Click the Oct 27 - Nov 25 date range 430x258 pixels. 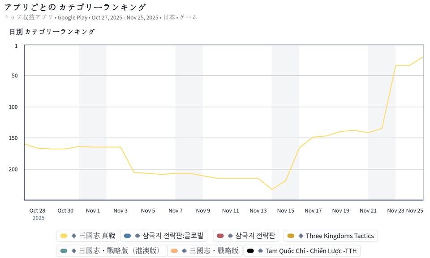tap(125, 17)
